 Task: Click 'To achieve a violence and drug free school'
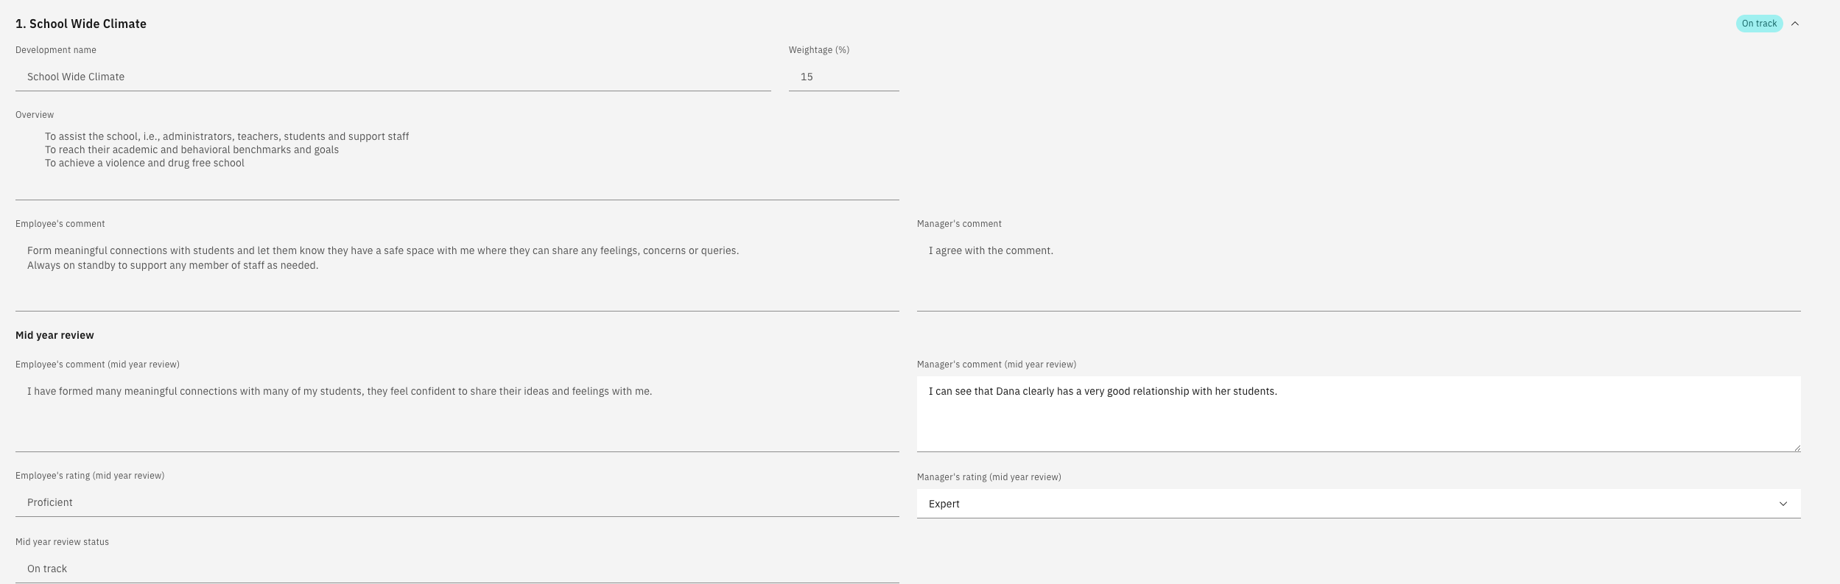144,163
